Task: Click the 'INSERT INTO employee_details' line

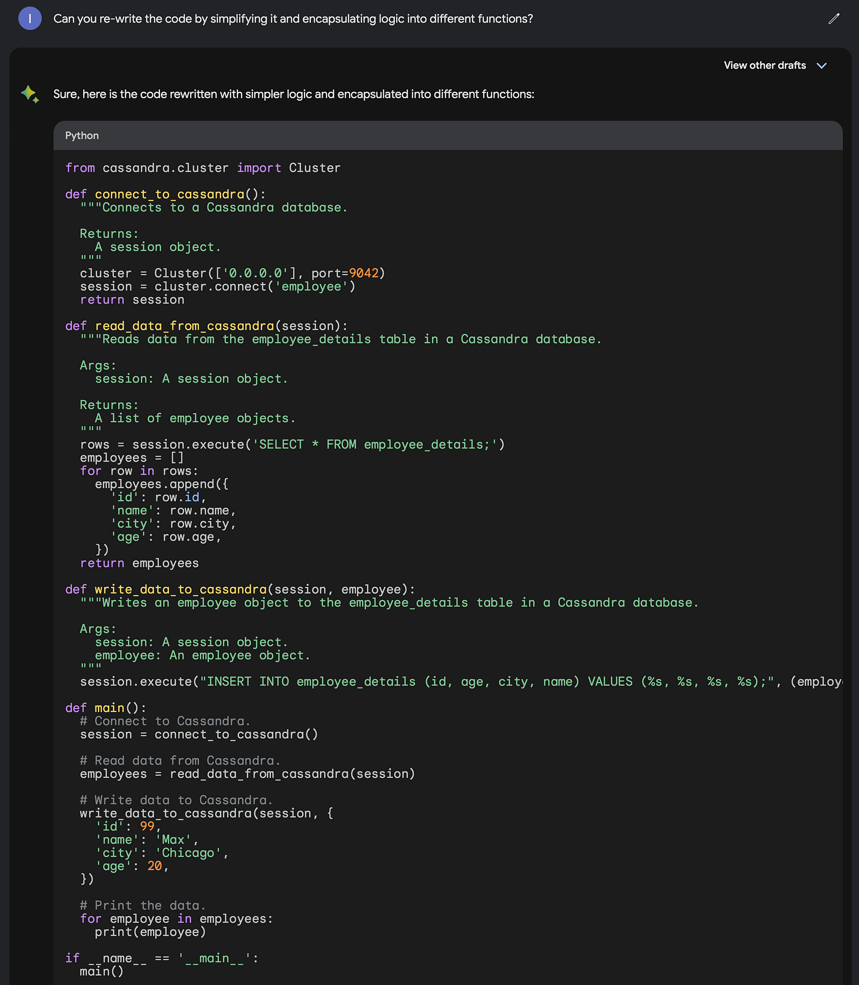Action: tap(461, 681)
